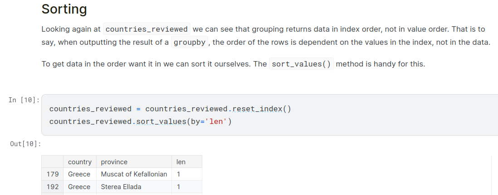Click the Greece cell in row 192
The height and width of the screenshot is (195, 498).
[x=79, y=187]
